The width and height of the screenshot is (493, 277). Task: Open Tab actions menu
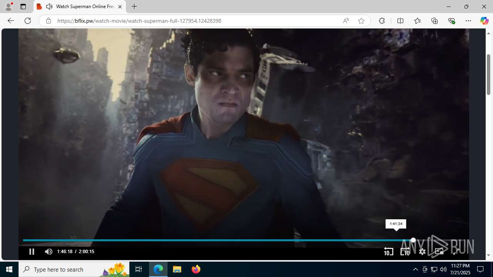click(x=23, y=7)
